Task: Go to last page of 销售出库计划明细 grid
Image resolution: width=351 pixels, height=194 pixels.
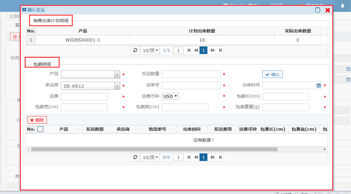Action: click(220, 50)
